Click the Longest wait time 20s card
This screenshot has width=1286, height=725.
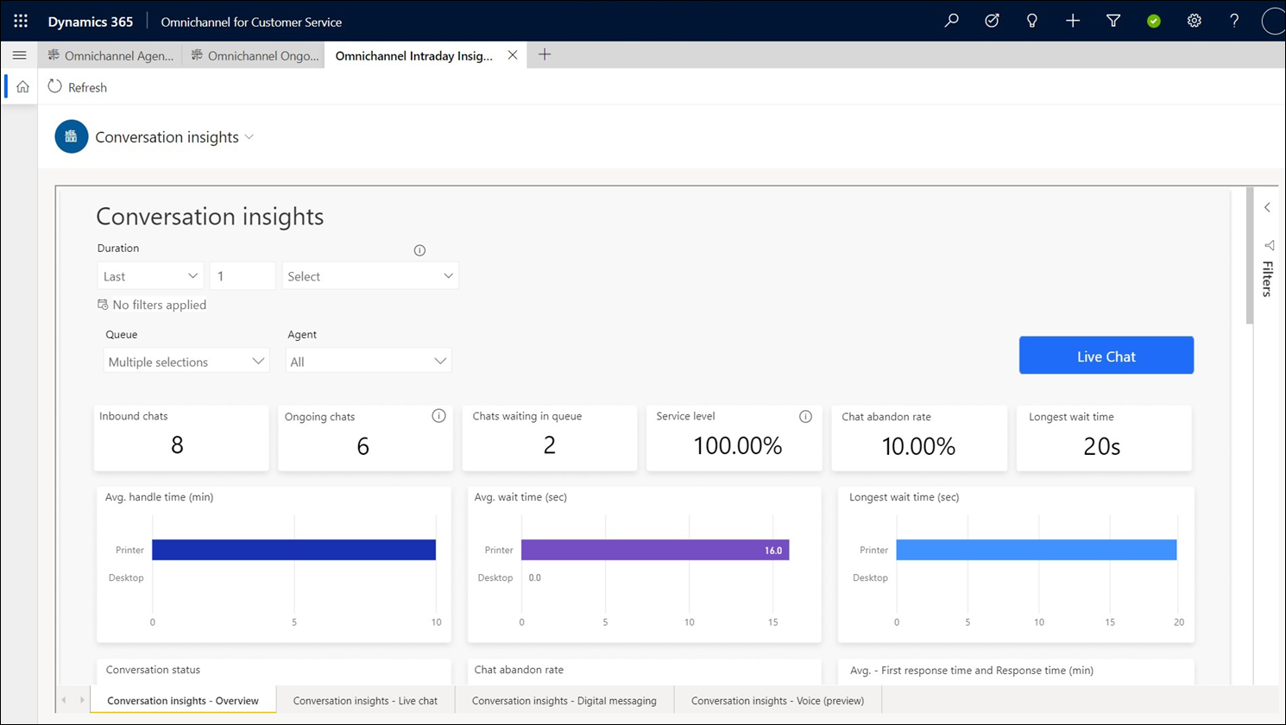[x=1104, y=438]
